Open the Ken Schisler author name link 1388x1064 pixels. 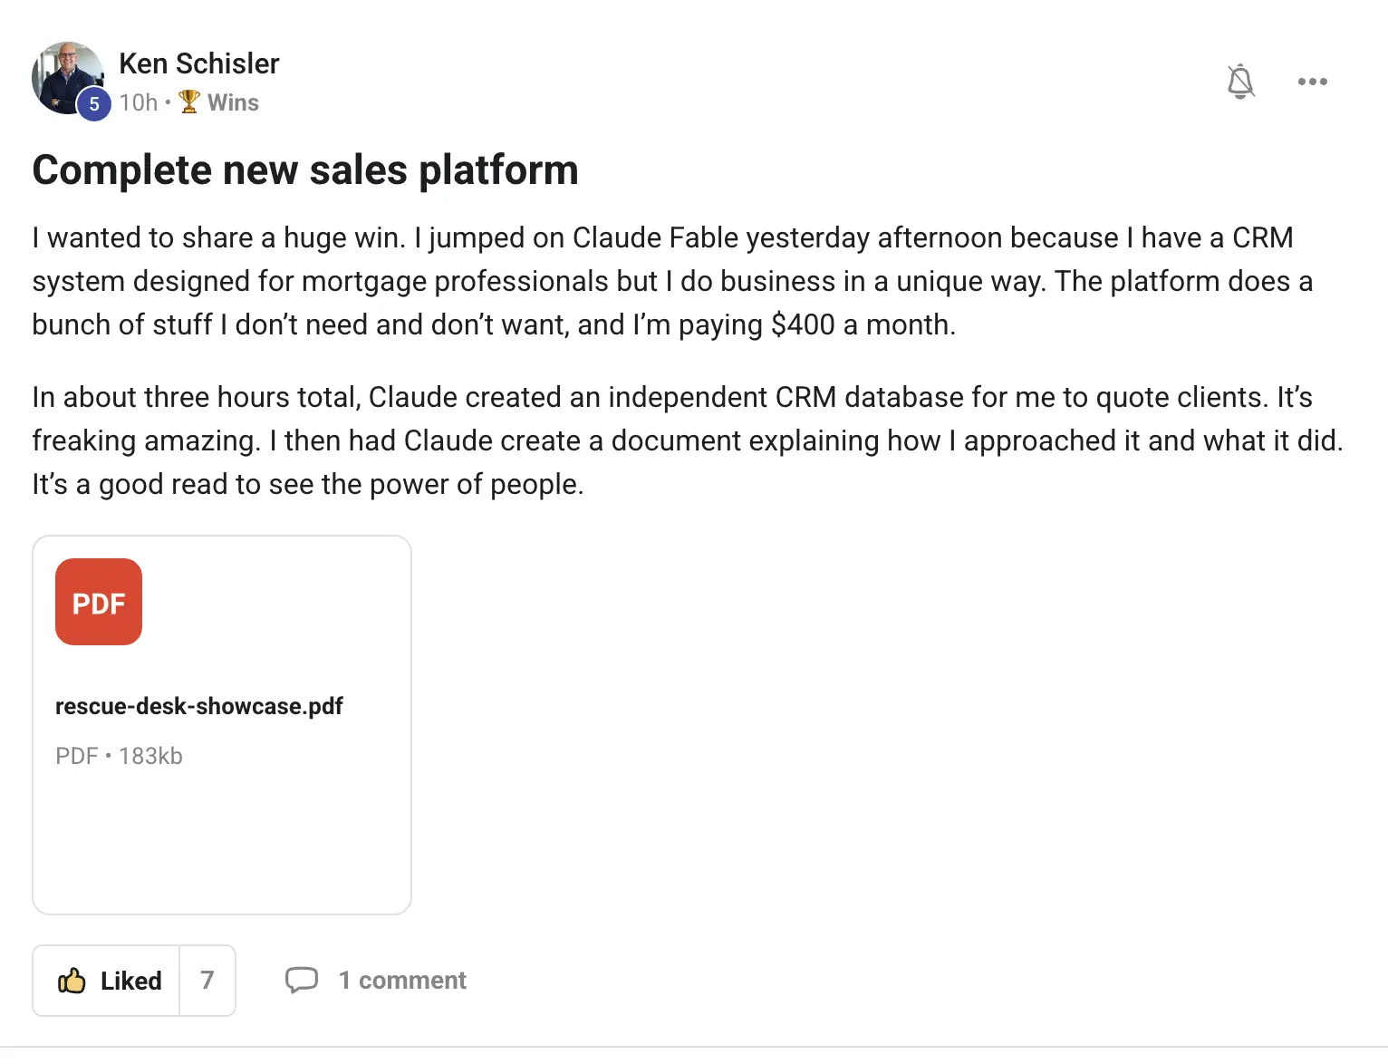[x=198, y=63]
